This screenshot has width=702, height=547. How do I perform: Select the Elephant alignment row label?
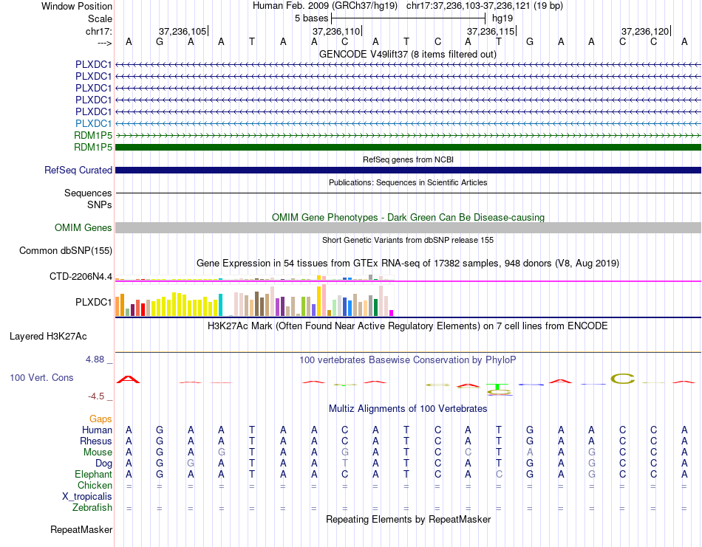93,474
